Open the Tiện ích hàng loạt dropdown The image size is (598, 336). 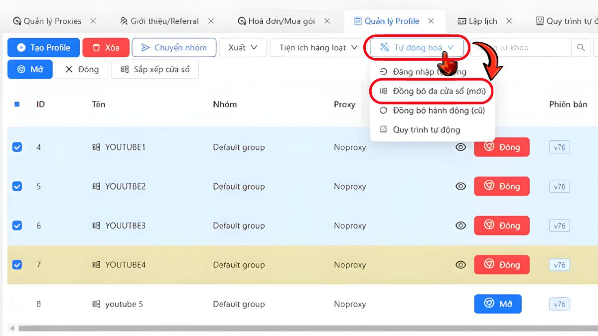click(318, 48)
